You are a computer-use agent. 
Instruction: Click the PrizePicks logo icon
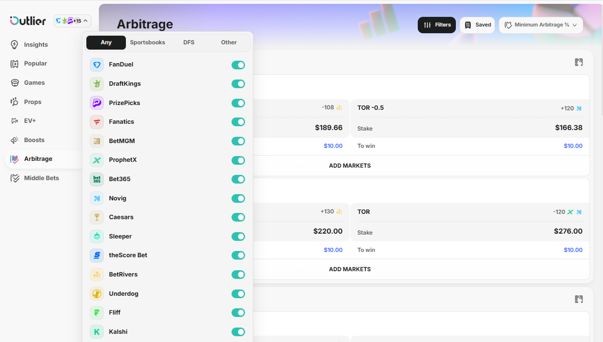pos(97,103)
